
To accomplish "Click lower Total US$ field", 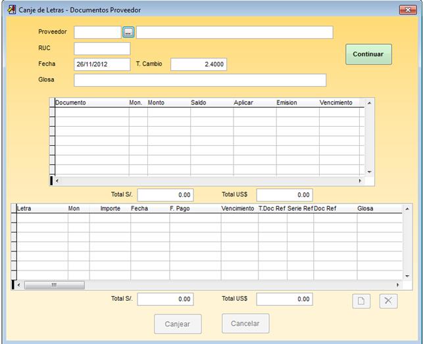I will 285,299.
